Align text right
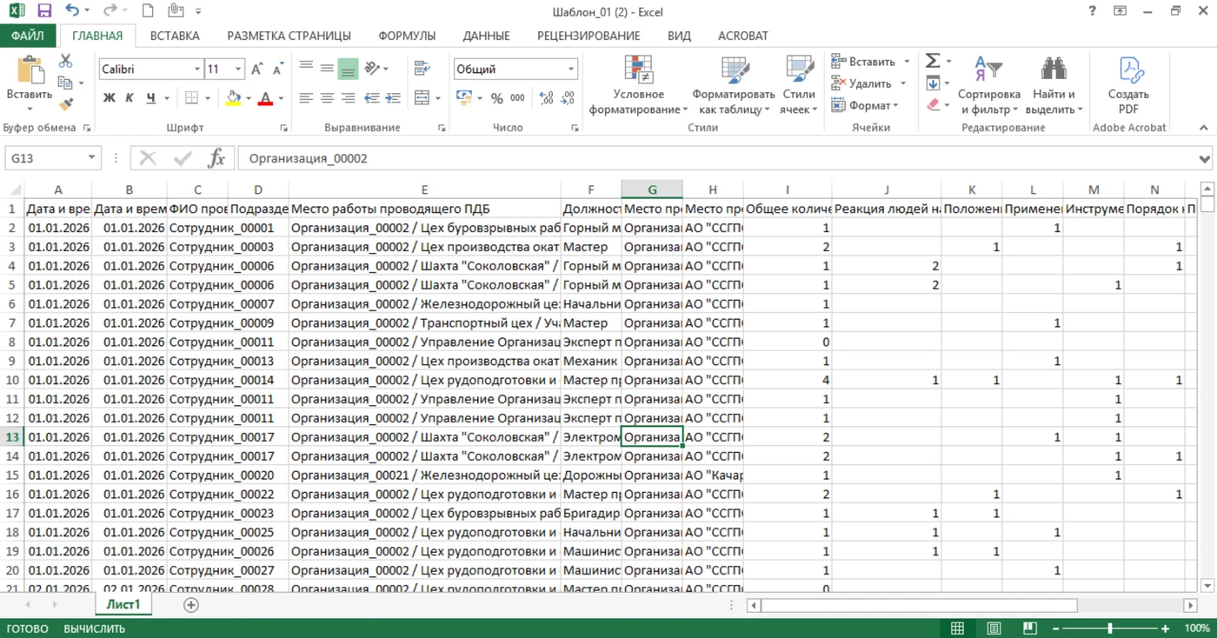Image resolution: width=1217 pixels, height=638 pixels. coord(348,98)
